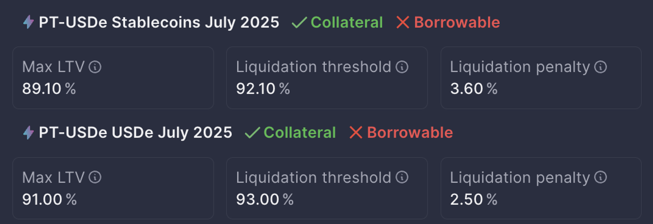Open the PT-USDe USDe July 2025 heading

[135, 133]
